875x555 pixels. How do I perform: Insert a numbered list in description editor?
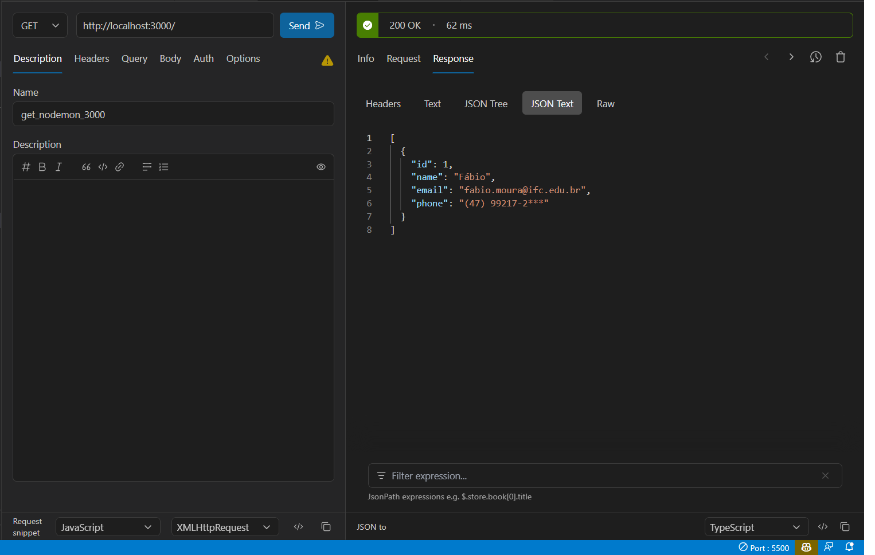click(163, 167)
